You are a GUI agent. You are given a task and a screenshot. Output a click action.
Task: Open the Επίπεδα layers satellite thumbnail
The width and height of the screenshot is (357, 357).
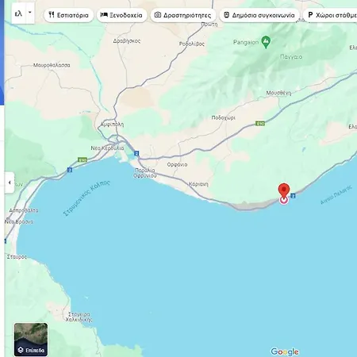coord(31,340)
